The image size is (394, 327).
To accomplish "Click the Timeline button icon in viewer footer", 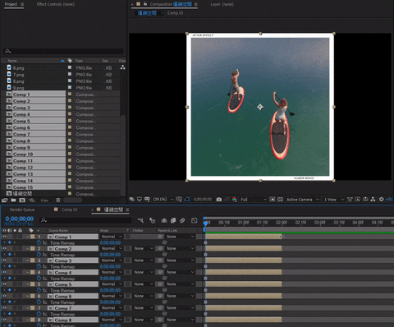I will click(365, 200).
